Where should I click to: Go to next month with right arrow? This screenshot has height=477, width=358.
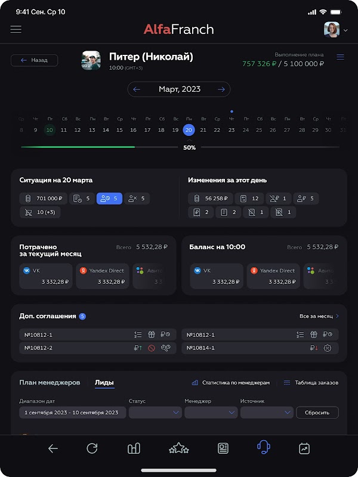coord(221,89)
